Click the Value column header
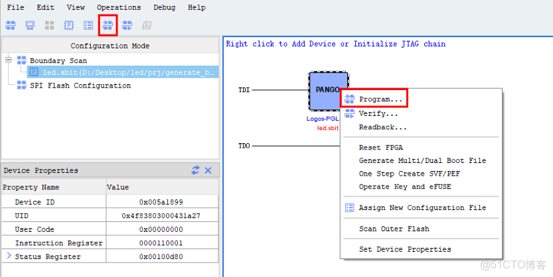553x277 pixels. (x=162, y=187)
